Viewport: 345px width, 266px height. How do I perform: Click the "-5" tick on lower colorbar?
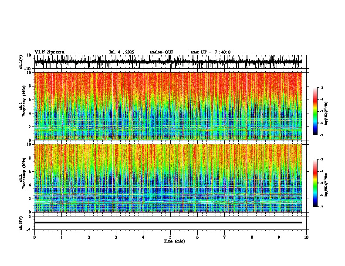pyautogui.click(x=321, y=183)
